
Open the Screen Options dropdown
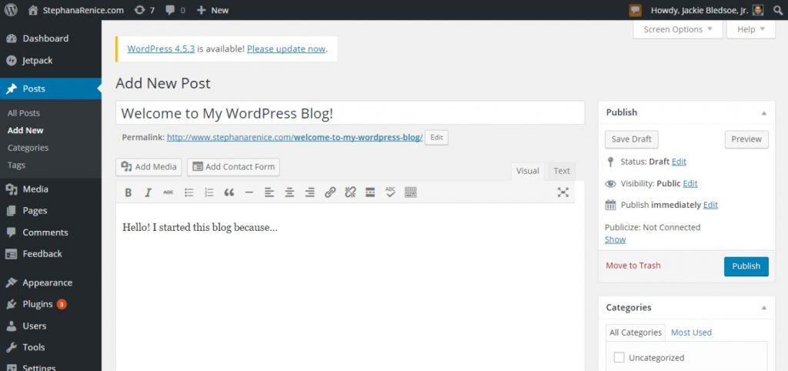[x=678, y=29]
